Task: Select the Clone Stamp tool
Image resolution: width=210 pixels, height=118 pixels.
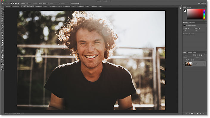Action: tap(2, 30)
